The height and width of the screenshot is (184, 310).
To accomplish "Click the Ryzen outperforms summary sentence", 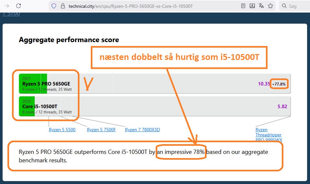I will [143, 156].
